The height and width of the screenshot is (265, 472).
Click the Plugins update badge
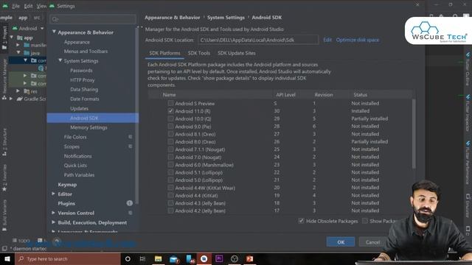pos(130,203)
